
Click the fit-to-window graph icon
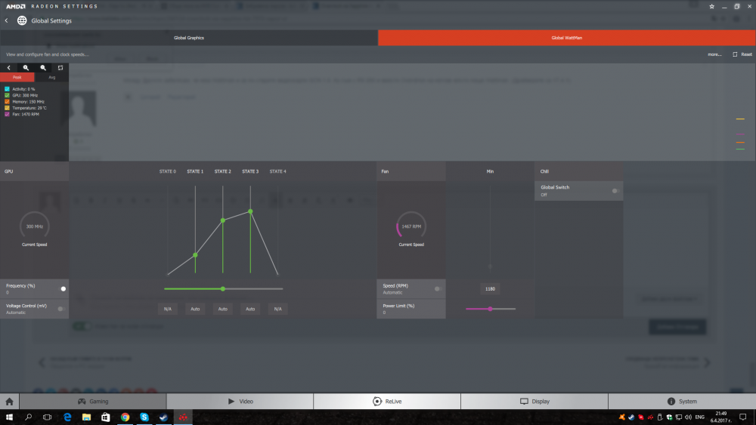pos(60,68)
